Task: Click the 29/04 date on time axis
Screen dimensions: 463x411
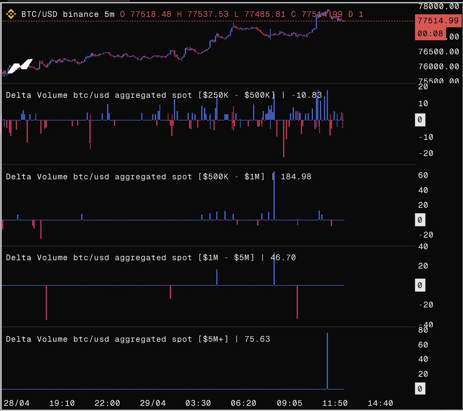Action: [153, 403]
